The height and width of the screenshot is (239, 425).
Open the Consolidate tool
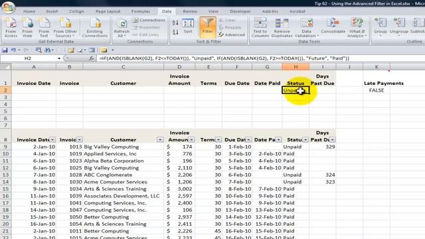click(x=333, y=27)
